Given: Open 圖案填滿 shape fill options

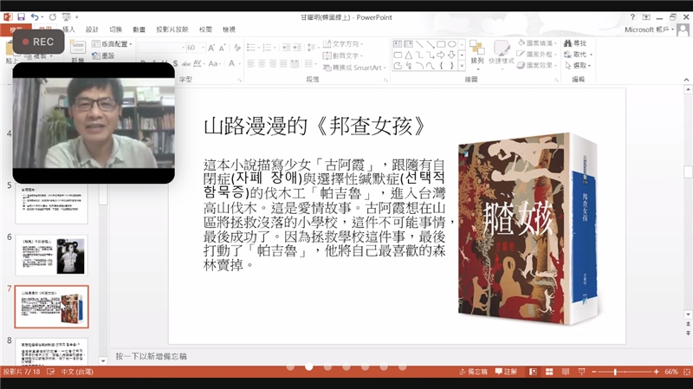Looking at the screenshot, I should pos(536,42).
